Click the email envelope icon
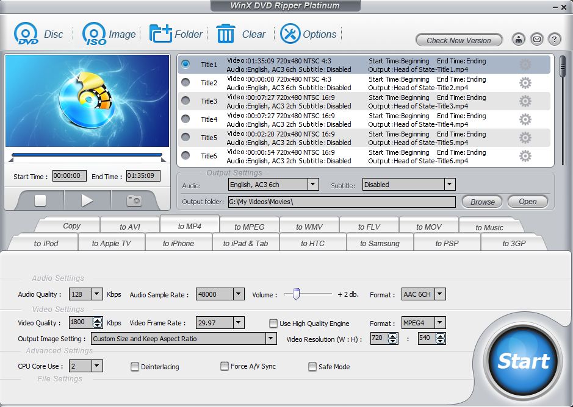 (536, 39)
